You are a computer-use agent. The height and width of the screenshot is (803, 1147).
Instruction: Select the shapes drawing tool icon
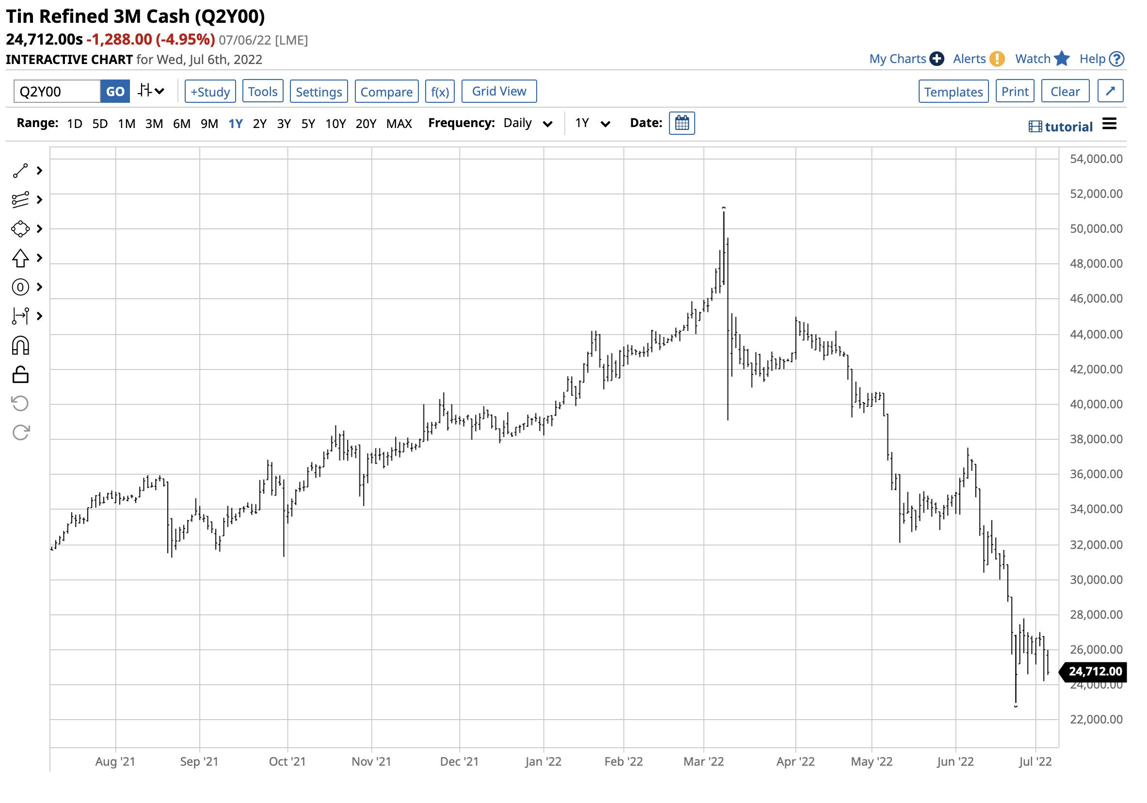tap(20, 229)
